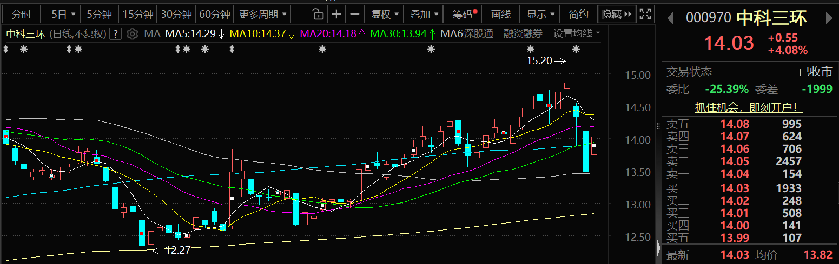Click 抓住机会，即刻开户 link

point(749,107)
